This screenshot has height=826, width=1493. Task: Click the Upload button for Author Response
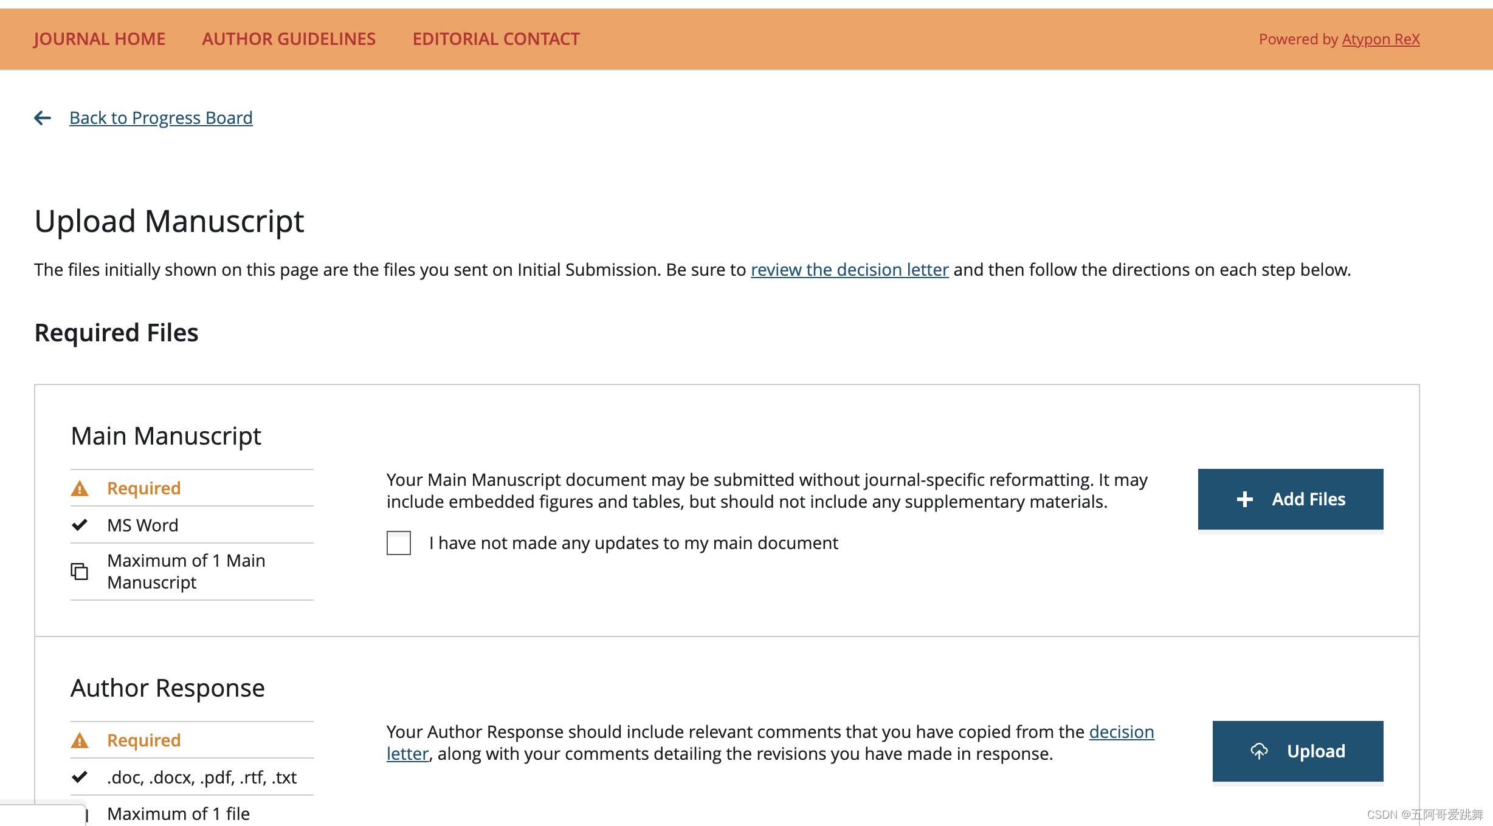pos(1298,751)
